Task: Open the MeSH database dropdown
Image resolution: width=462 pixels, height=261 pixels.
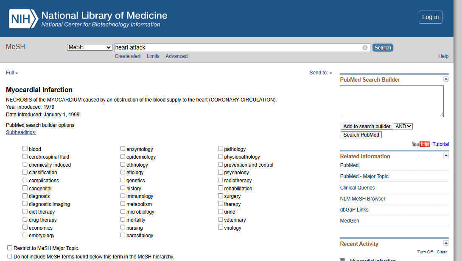Action: tap(90, 47)
